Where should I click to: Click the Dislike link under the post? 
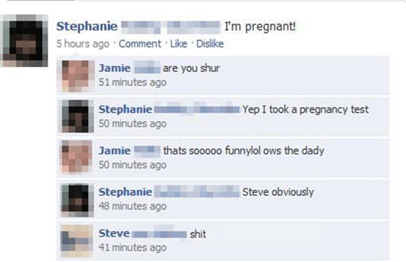coord(210,44)
